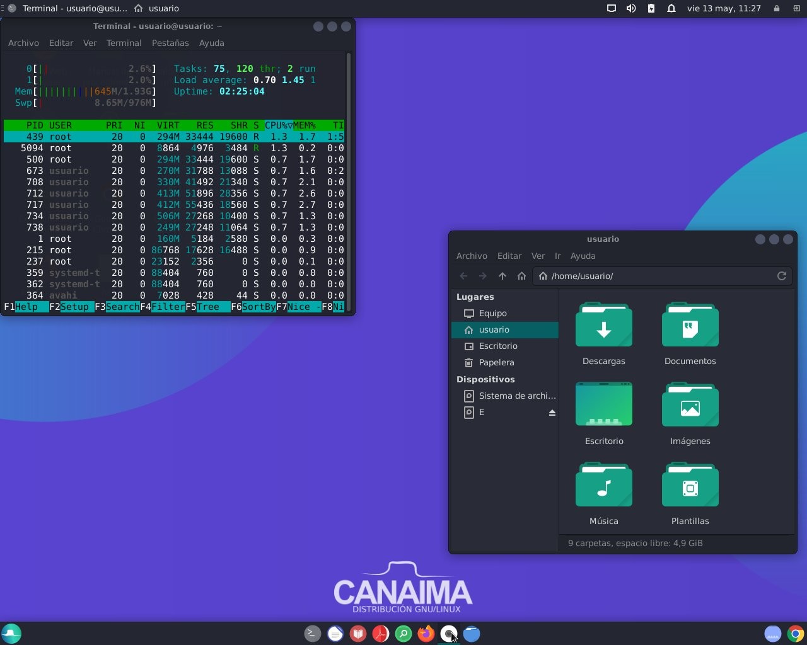Viewport: 807px width, 645px height.
Task: Select htop row with PID 5094
Action: (x=174, y=148)
